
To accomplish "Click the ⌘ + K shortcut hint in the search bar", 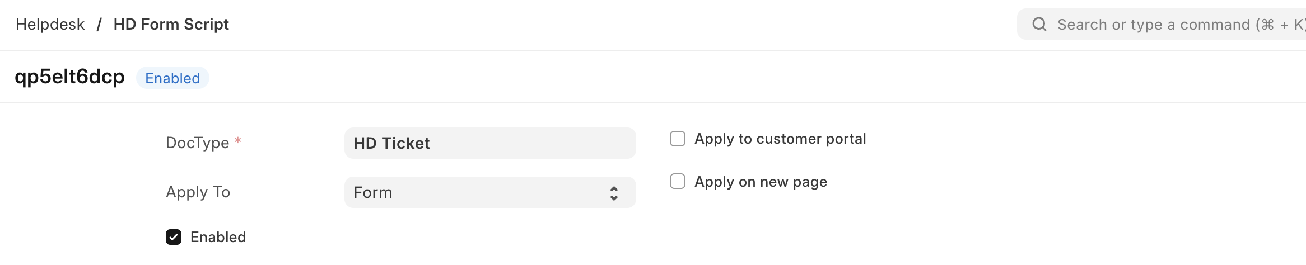I will 1281,25.
